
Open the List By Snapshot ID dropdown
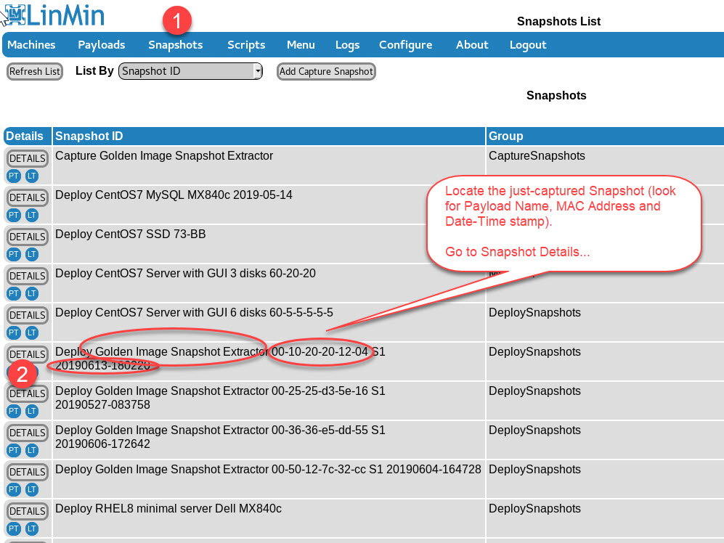(190, 71)
